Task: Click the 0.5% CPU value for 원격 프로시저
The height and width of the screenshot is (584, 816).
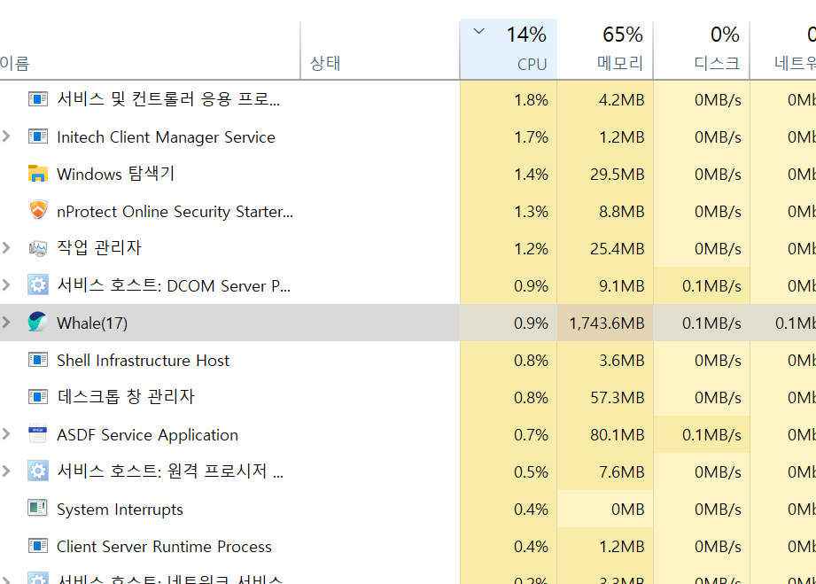Action: point(531,472)
